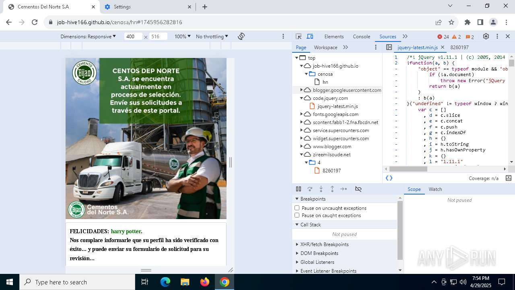The height and width of the screenshot is (290, 515).
Task: Show more DevTools tabs chevron
Action: click(x=405, y=36)
